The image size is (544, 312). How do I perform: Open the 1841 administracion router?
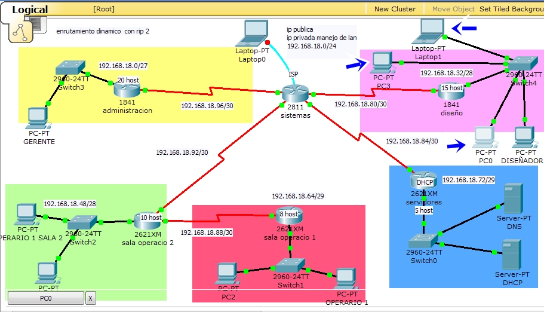(127, 90)
